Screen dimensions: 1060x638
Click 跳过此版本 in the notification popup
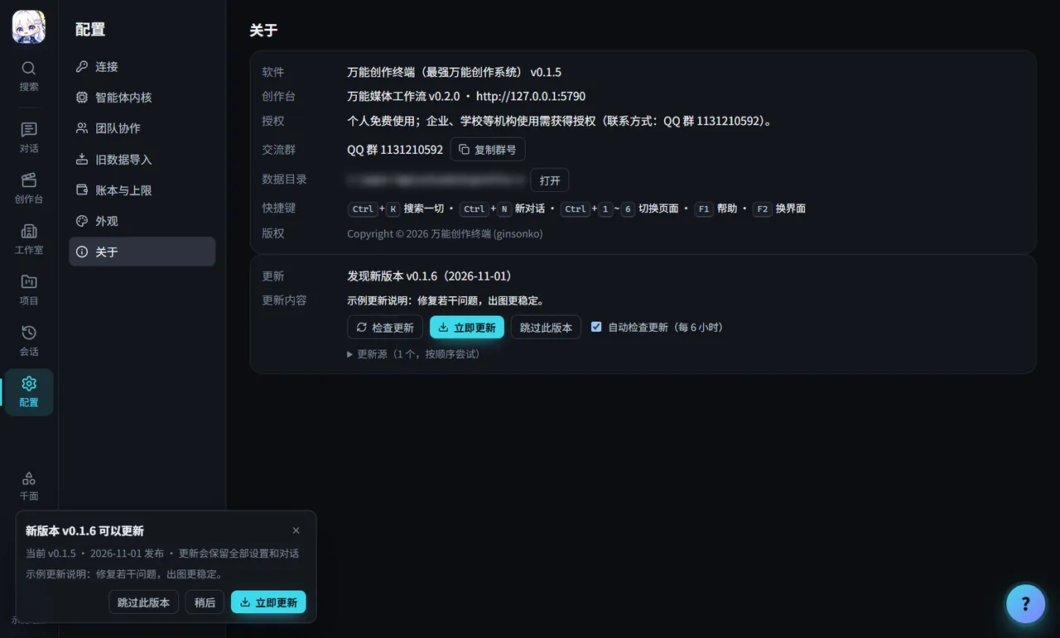[x=143, y=602]
